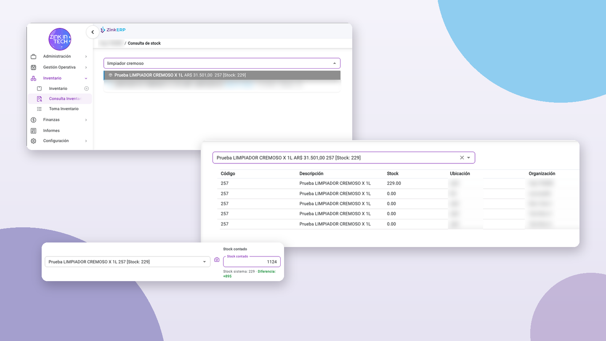606x341 pixels.
Task: Open product dropdown in the stock count panel
Action: coord(205,262)
